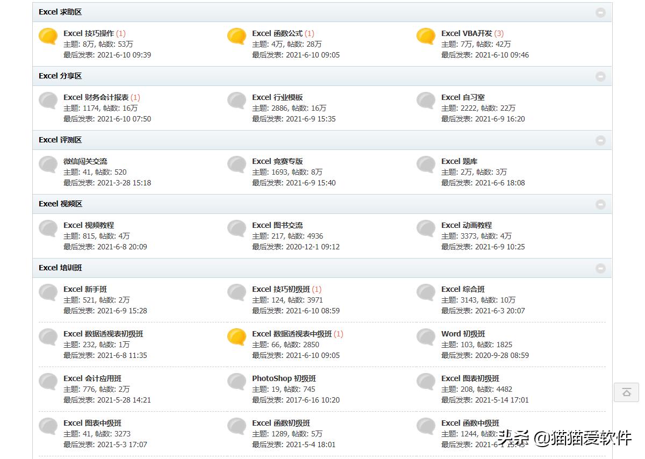The width and height of the screenshot is (645, 459).
Task: Open the Excel 行业模板 forum
Action: point(277,97)
